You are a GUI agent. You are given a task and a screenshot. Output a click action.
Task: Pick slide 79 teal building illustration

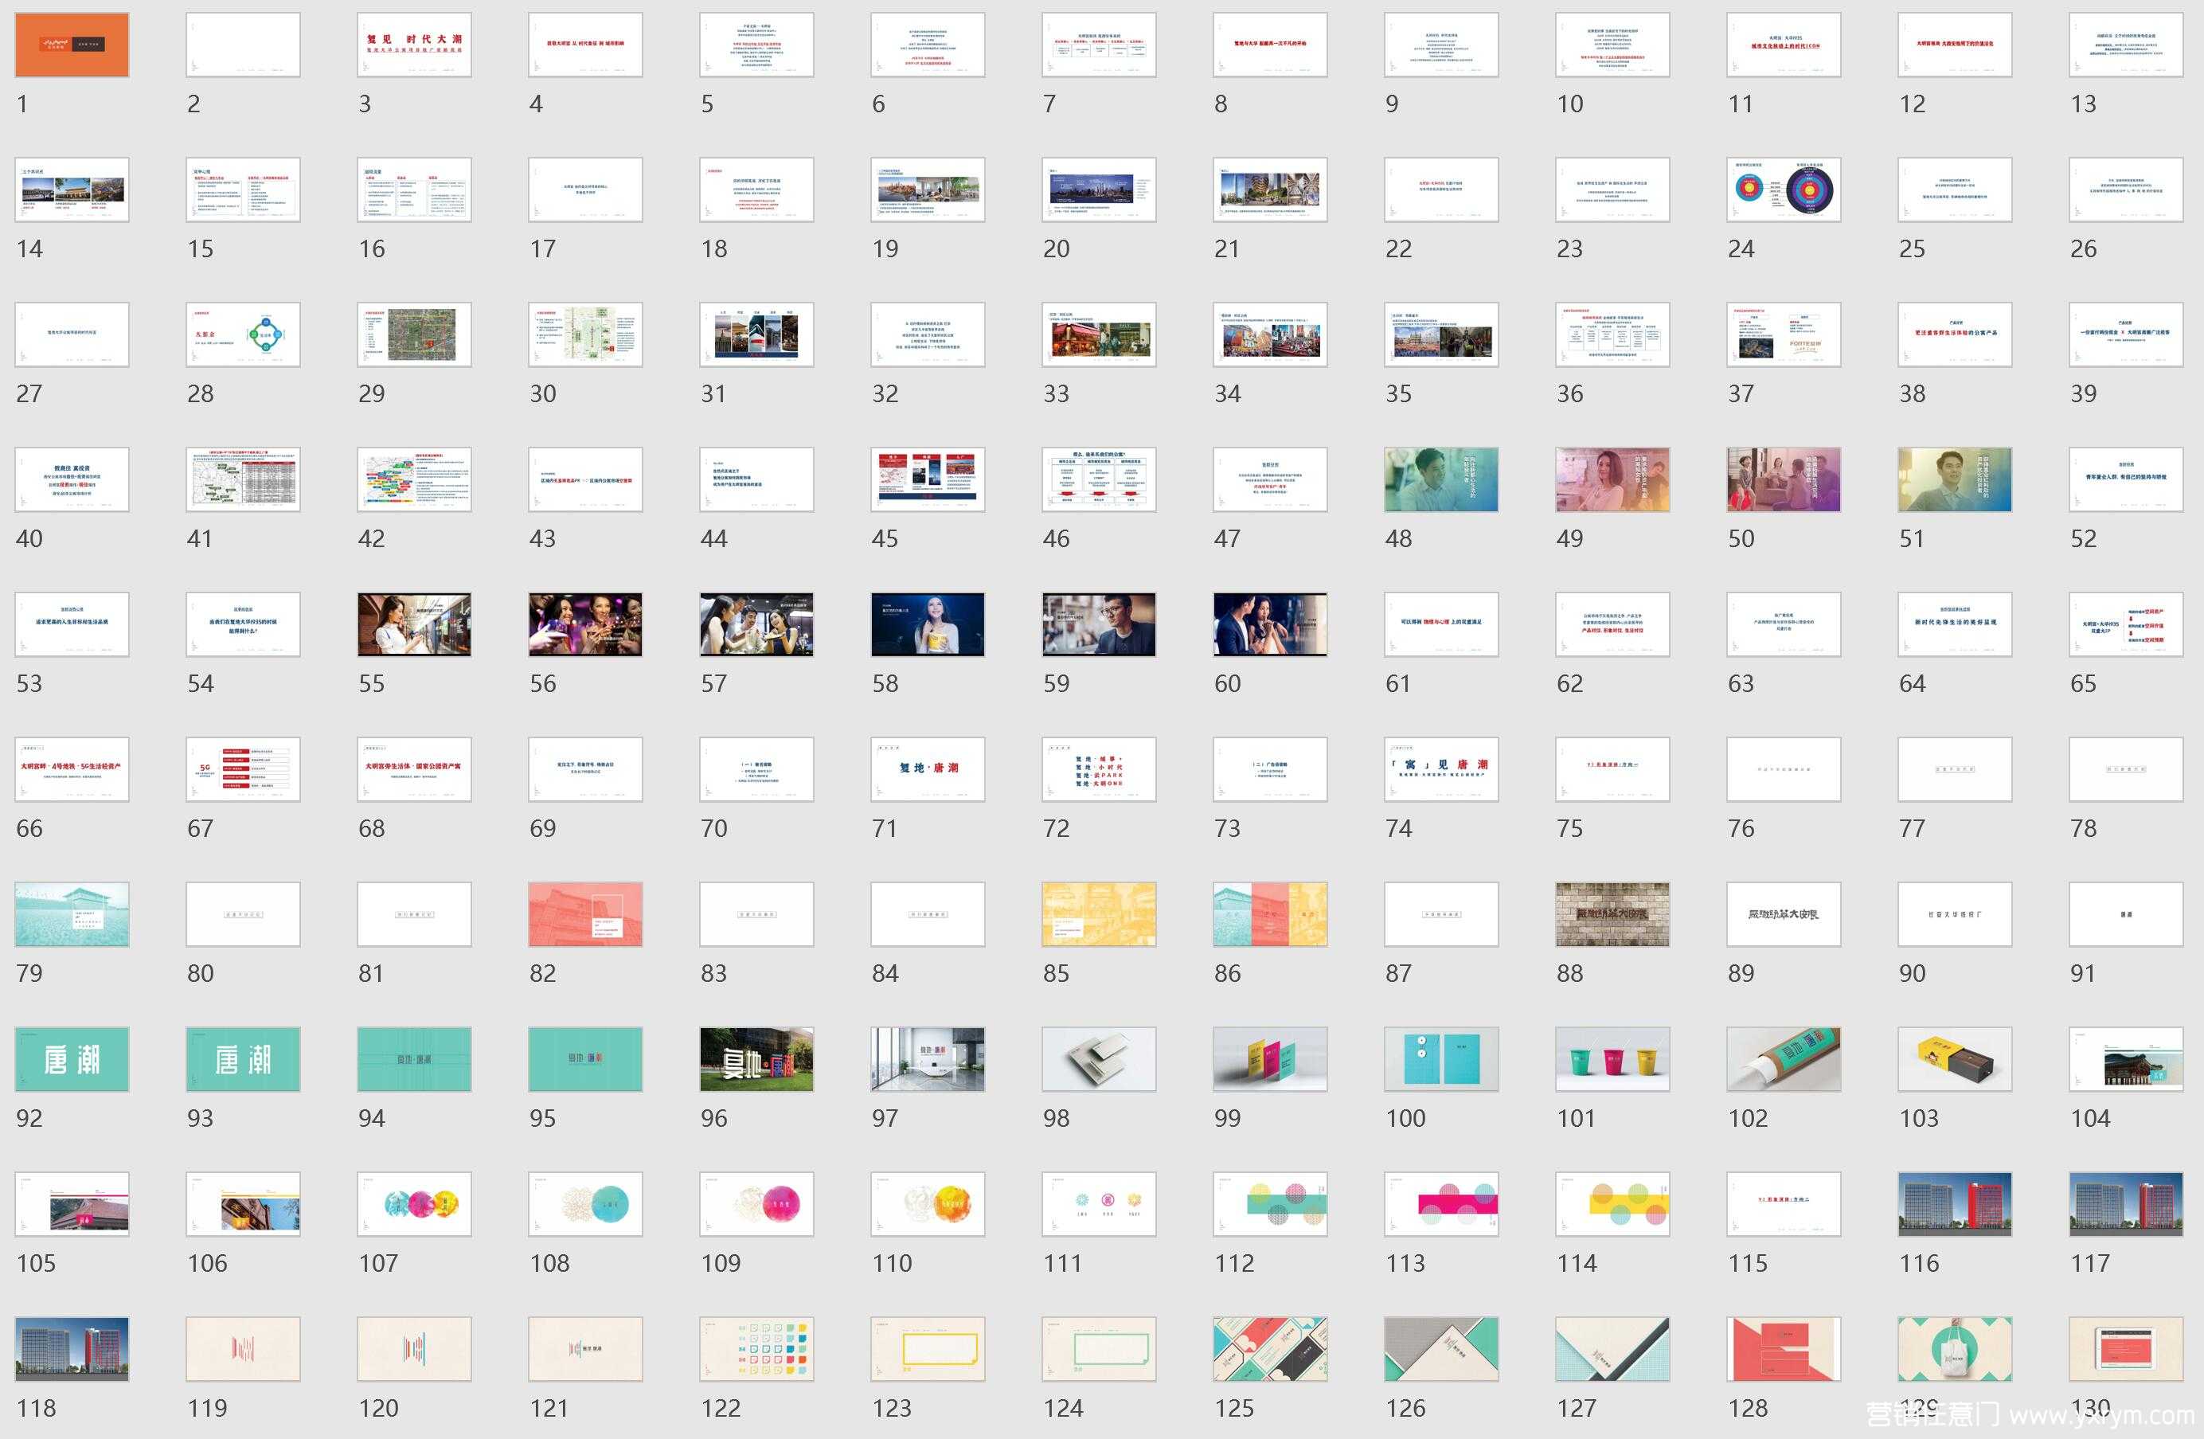coord(72,914)
